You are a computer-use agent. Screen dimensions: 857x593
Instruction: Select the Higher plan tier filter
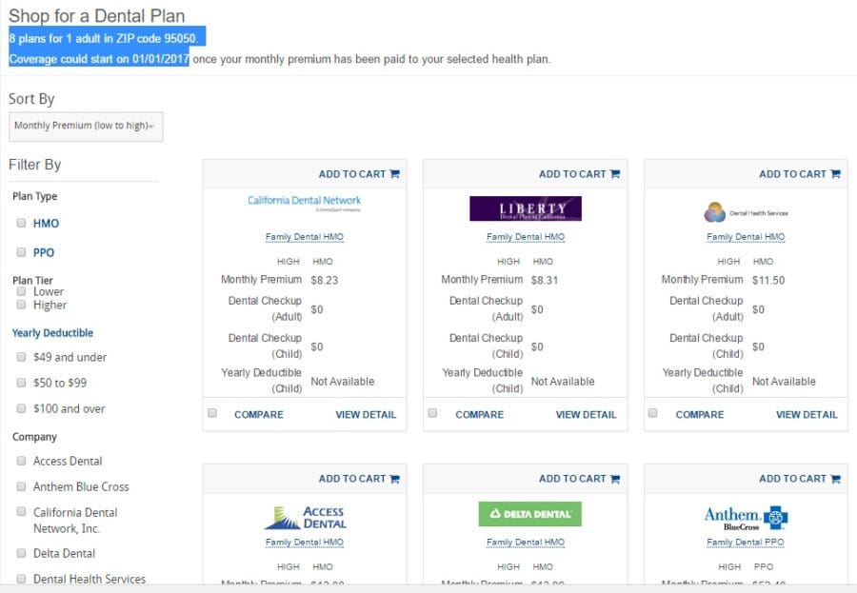pos(21,306)
